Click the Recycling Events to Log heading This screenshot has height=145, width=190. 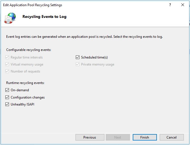pyautogui.click(x=44, y=17)
